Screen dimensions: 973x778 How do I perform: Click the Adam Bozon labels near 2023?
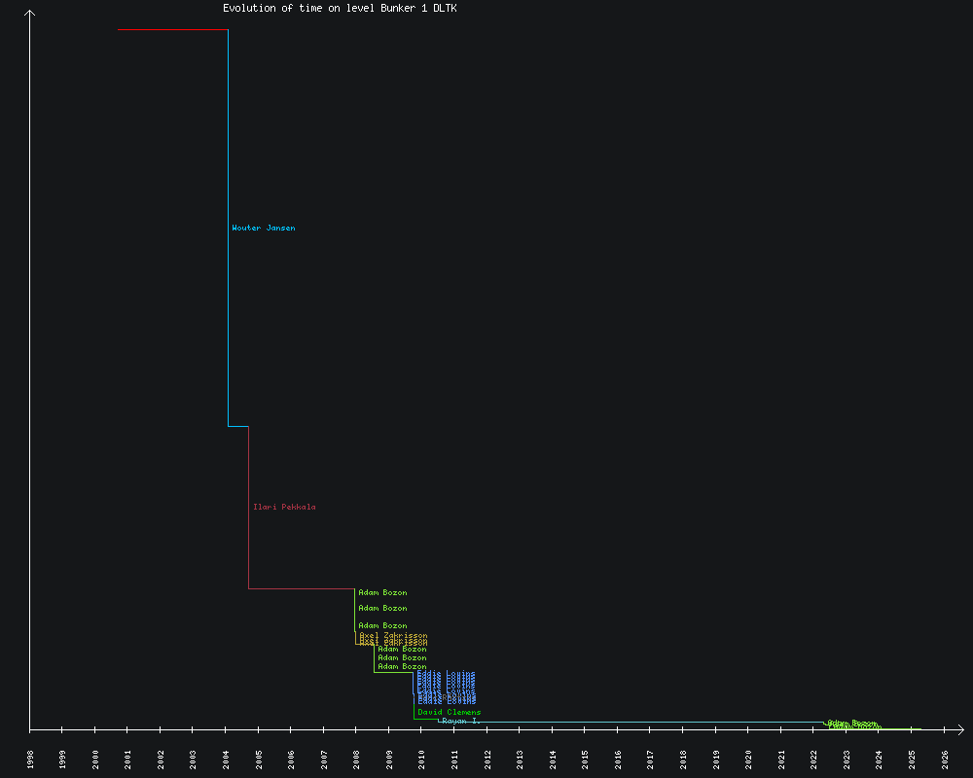click(x=852, y=724)
